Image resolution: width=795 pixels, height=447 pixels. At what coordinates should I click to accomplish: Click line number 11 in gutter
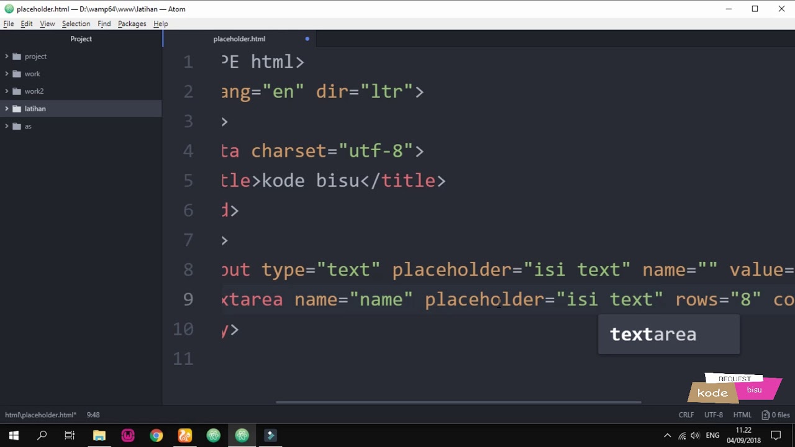coord(183,359)
